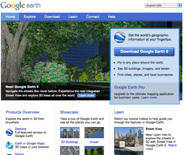Play the Street View tutorial video thumbnail
This screenshot has height=155, width=184.
point(129,141)
